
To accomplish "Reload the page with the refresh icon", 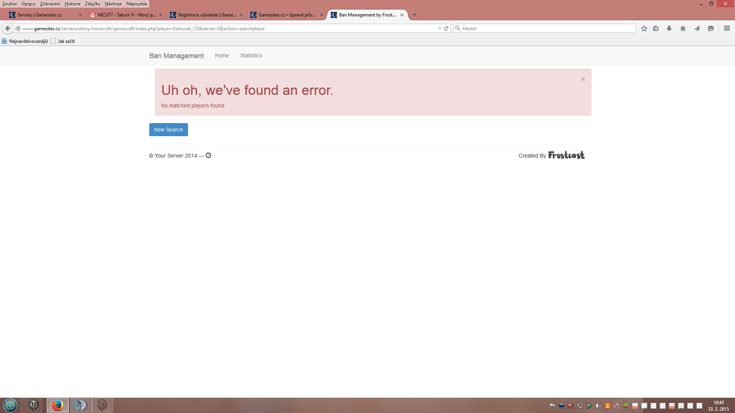I will (446, 28).
